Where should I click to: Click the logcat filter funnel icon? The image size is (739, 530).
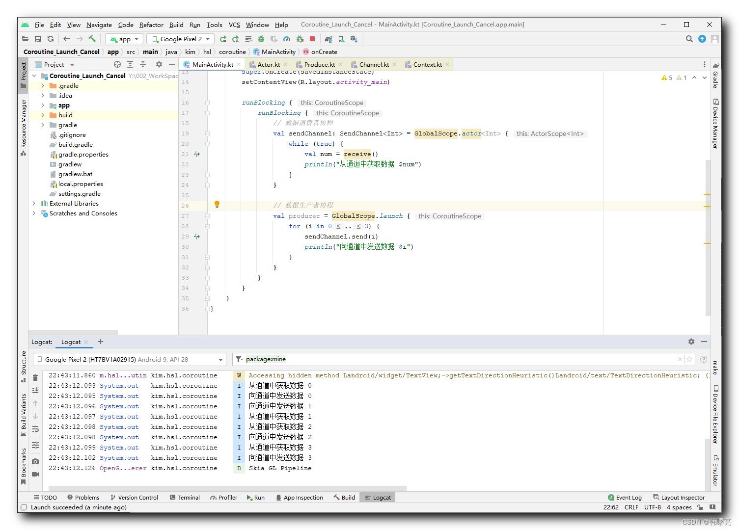(239, 359)
